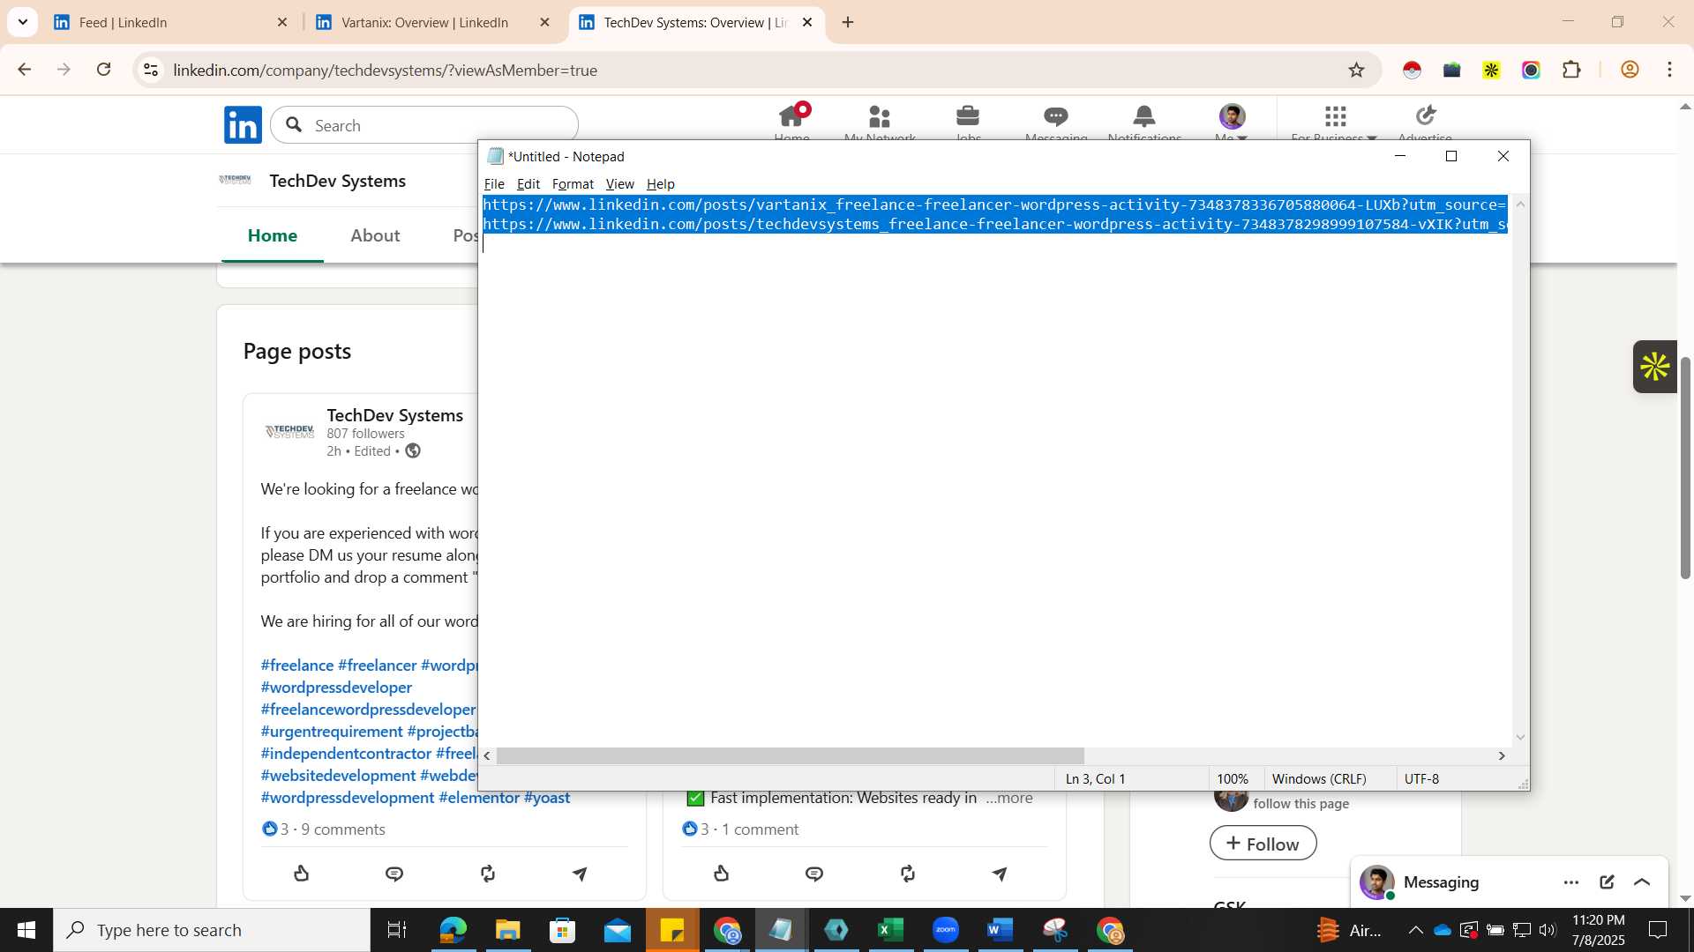
Task: Open Notepad Format menu
Action: pyautogui.click(x=573, y=183)
